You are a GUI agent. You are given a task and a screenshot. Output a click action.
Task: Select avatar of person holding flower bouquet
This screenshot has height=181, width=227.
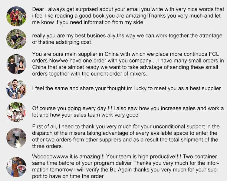coord(16,167)
